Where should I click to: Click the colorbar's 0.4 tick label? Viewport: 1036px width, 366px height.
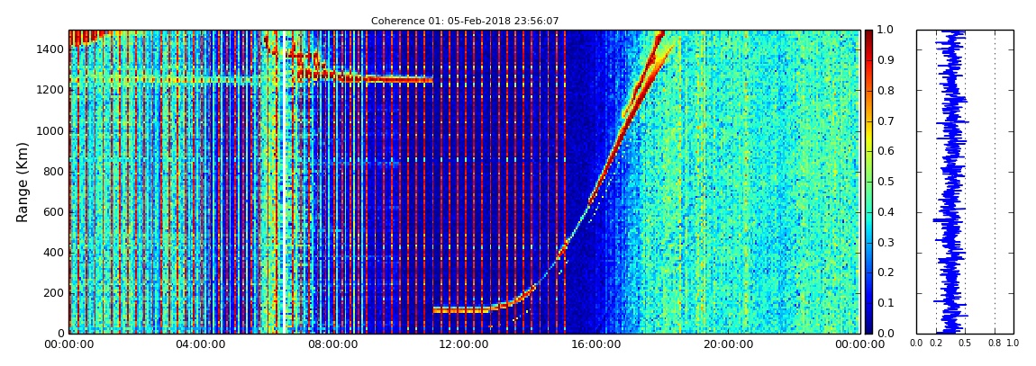click(887, 212)
